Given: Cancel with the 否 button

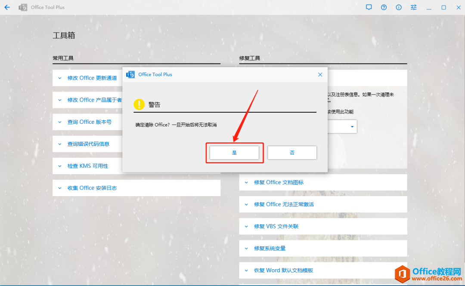Looking at the screenshot, I should click(x=292, y=153).
